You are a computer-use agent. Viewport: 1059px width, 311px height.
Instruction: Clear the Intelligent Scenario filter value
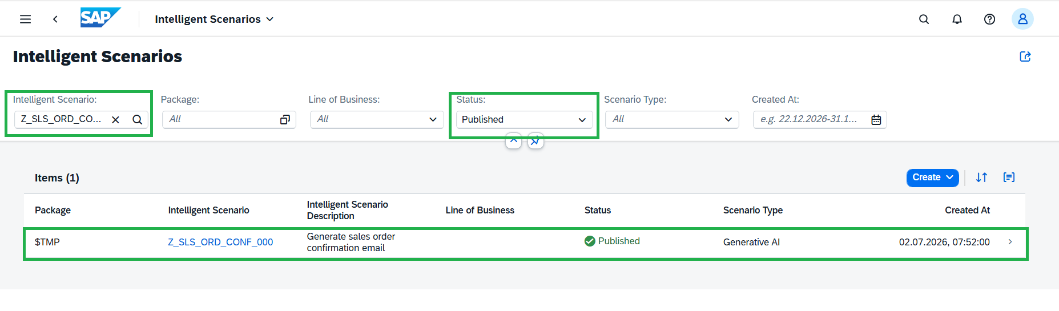pos(115,119)
